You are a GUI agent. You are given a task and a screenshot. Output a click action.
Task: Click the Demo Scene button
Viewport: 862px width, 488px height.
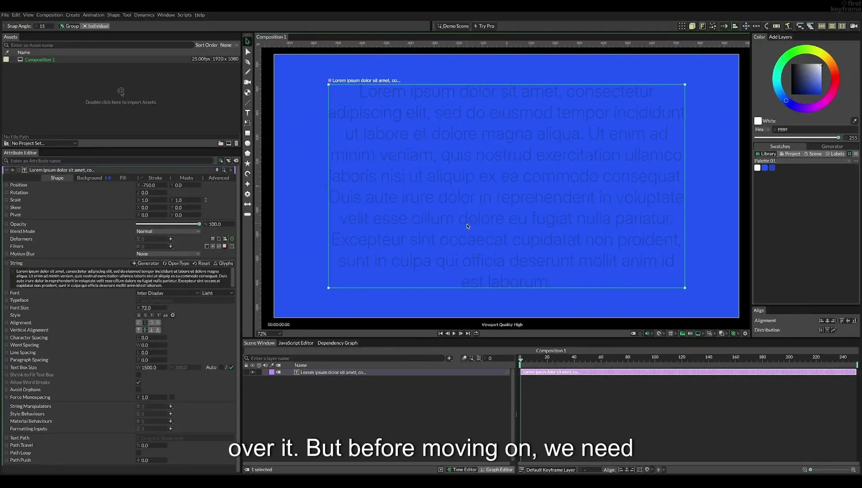tap(453, 26)
